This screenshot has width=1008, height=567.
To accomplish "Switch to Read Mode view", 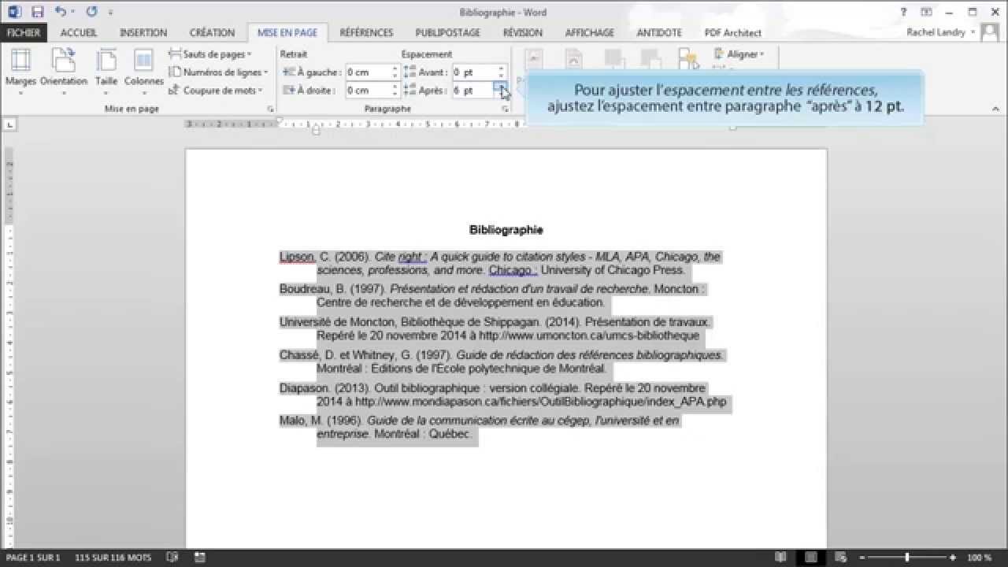I will (780, 558).
